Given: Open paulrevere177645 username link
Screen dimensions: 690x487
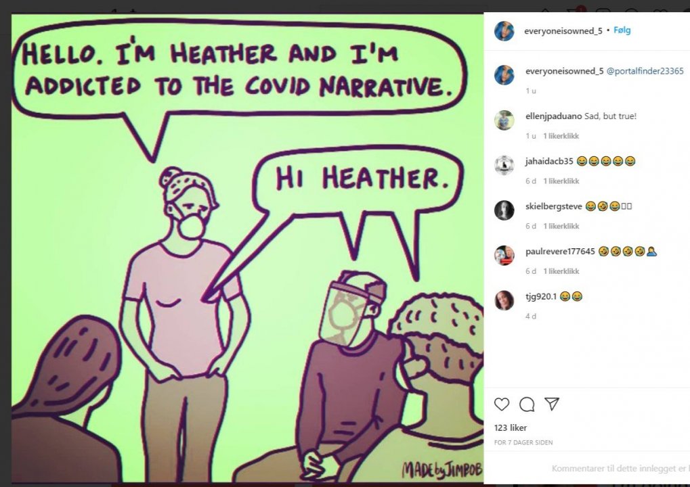Looking at the screenshot, I should (x=560, y=252).
